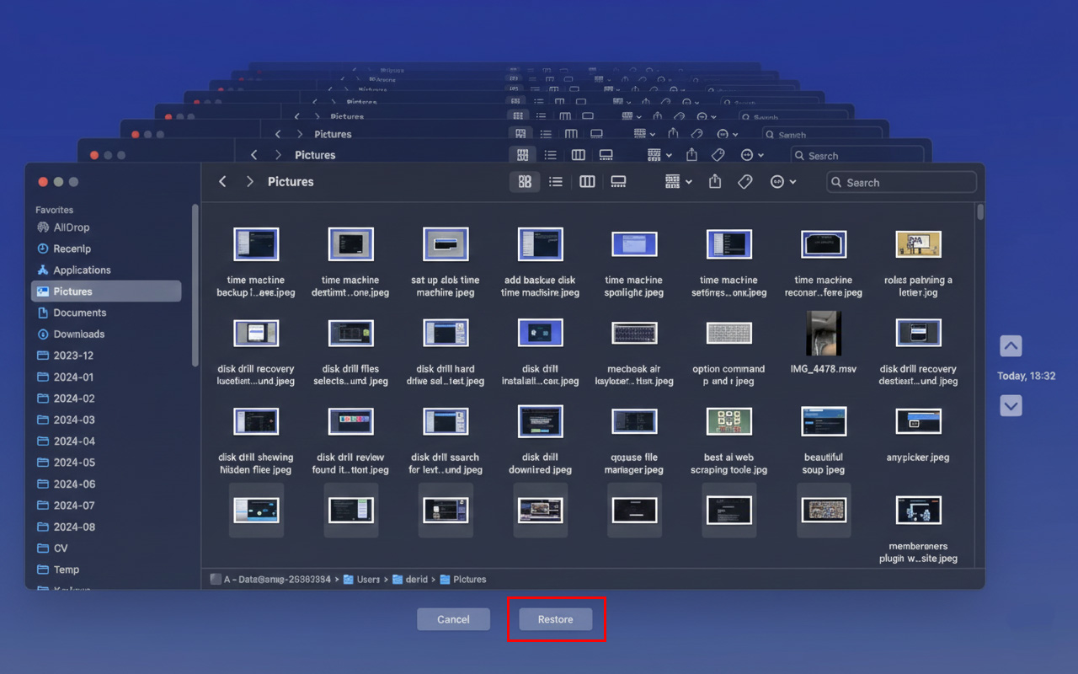Click Users in the path bar
Image resolution: width=1078 pixels, height=674 pixels.
(x=367, y=580)
